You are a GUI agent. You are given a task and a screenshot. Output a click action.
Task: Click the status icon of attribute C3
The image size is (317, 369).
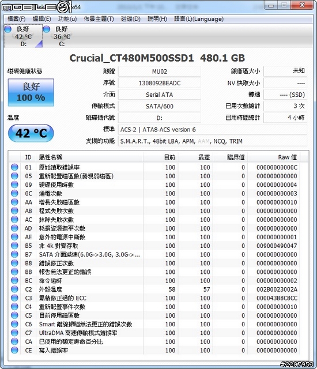(14, 298)
